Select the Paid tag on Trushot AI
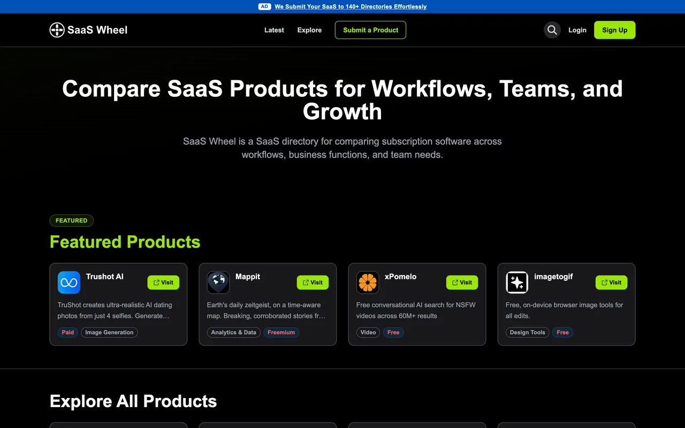Screen dimensions: 685x428 pos(68,332)
